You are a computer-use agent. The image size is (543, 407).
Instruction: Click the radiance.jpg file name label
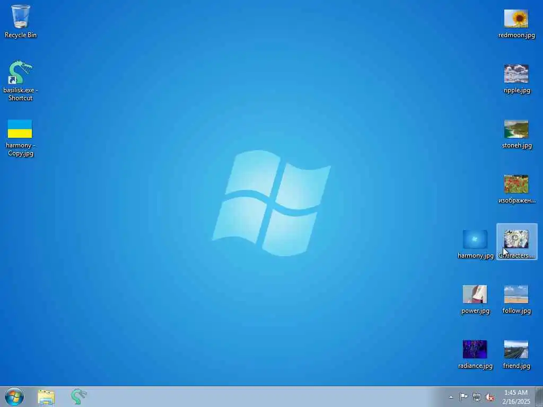click(x=475, y=366)
